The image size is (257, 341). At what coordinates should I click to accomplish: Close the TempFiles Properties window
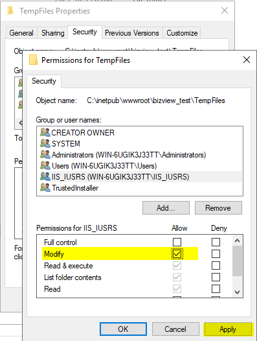pyautogui.click(x=225, y=10)
